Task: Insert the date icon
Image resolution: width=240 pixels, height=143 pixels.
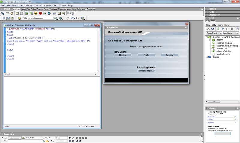Action: tap(59, 14)
